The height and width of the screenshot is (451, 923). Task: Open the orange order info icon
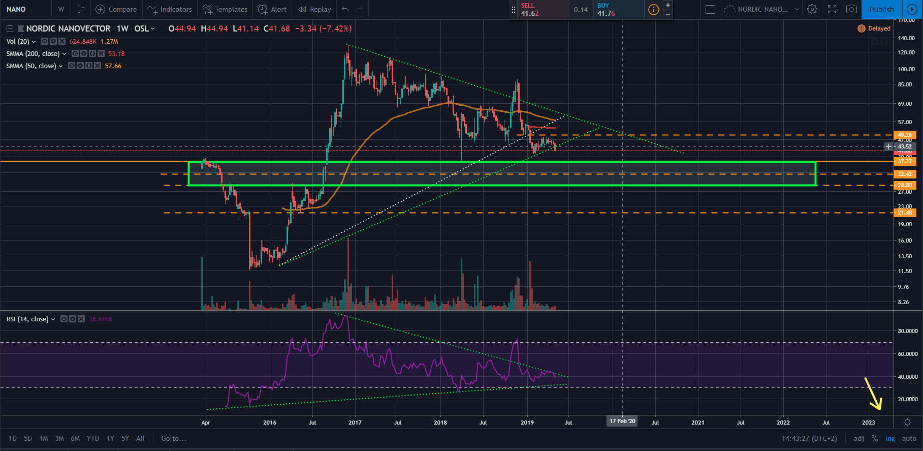pyautogui.click(x=654, y=9)
